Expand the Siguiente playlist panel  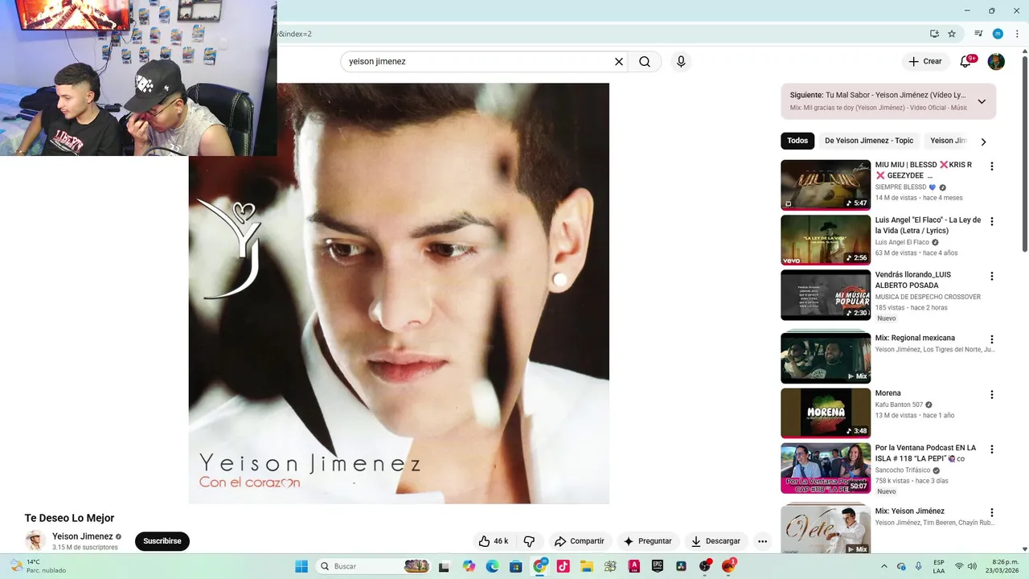click(x=982, y=101)
